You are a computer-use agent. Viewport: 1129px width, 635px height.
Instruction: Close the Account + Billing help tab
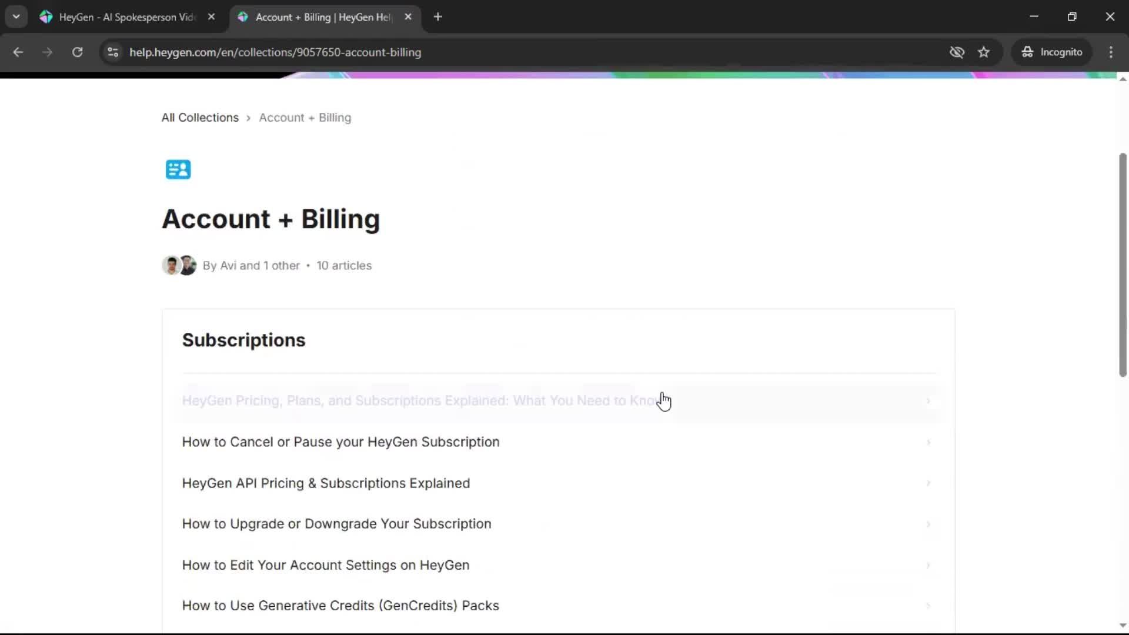408,17
